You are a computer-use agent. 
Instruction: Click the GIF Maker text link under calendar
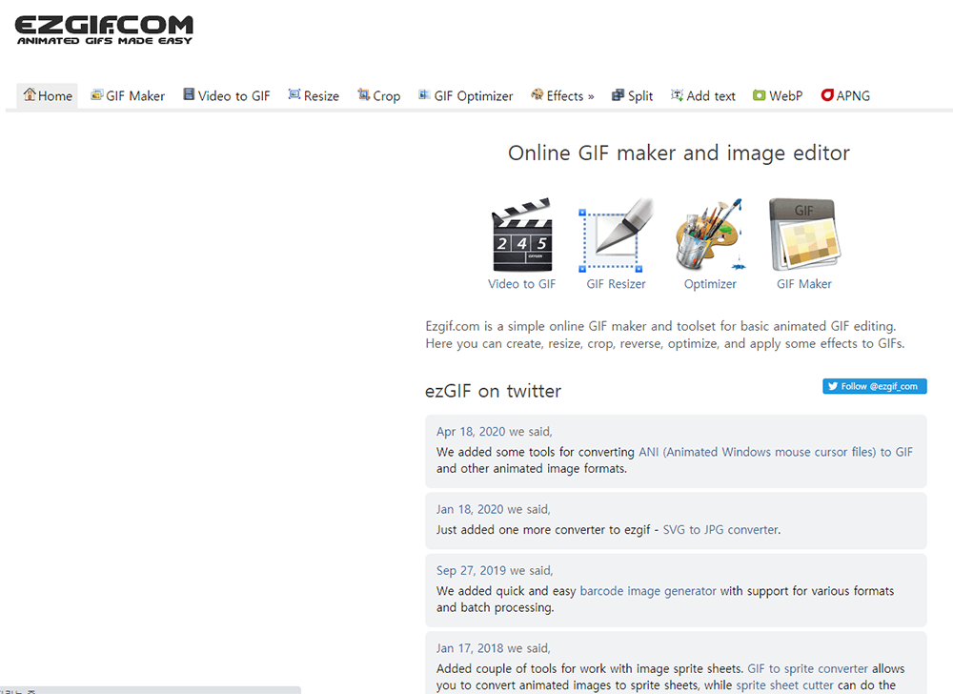(804, 284)
